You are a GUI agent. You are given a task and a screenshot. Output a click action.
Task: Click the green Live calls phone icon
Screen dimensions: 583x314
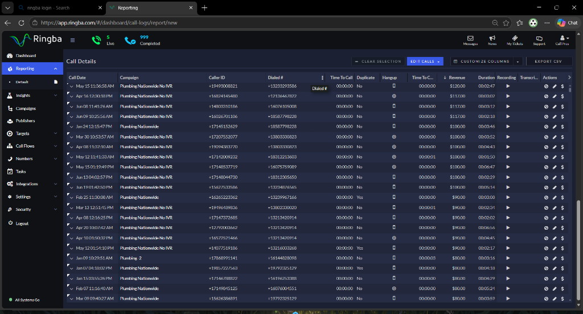(96, 40)
